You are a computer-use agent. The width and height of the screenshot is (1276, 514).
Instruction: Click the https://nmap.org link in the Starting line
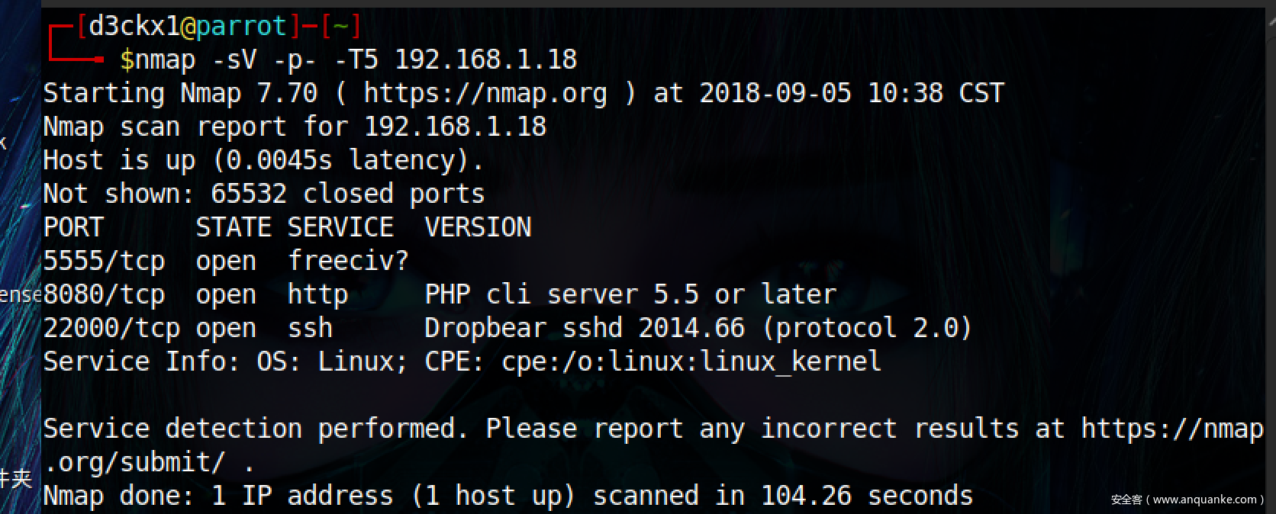click(485, 93)
